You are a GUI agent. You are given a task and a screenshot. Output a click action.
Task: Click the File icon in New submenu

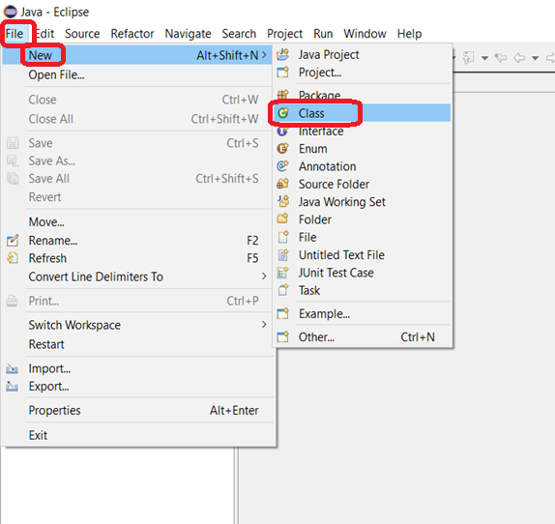point(283,237)
